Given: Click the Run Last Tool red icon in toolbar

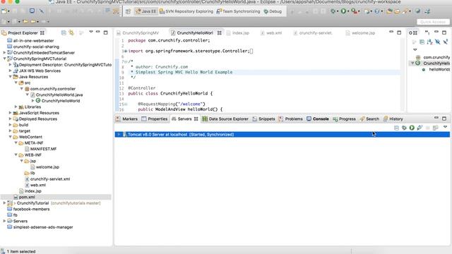Looking at the screenshot, I should 354,11.
